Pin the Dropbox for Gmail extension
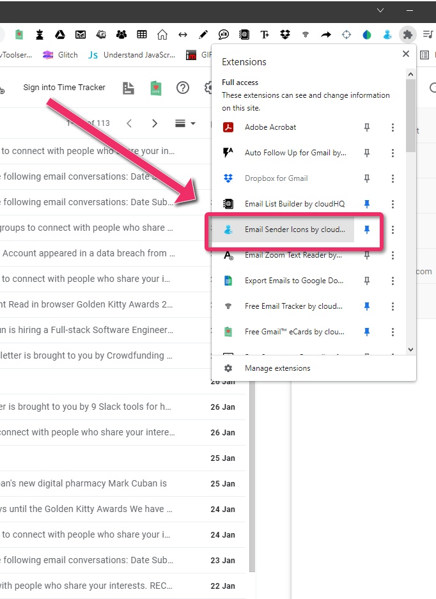 367,178
